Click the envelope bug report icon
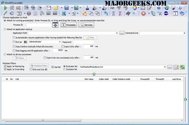The width and height of the screenshot is (189, 125). pyautogui.click(x=173, y=8)
